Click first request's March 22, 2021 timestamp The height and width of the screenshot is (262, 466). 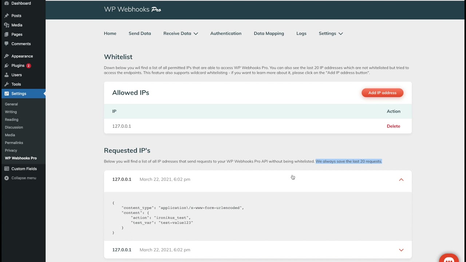165,179
